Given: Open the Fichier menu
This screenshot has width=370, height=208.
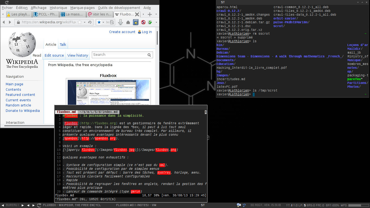Looking at the screenshot, I should [x=7, y=8].
